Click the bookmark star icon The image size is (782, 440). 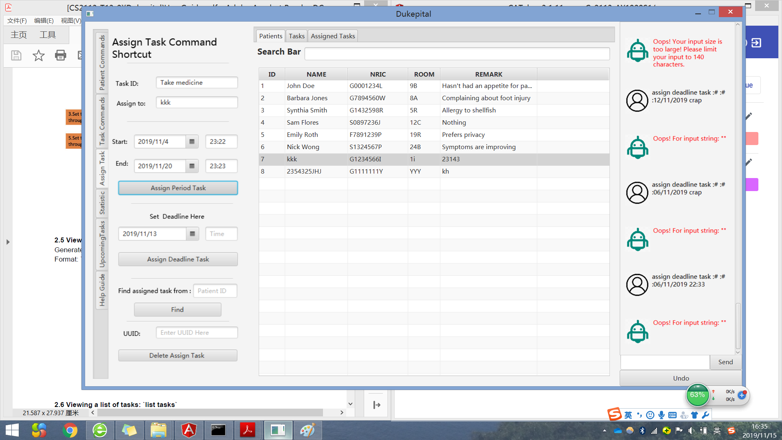coord(39,55)
